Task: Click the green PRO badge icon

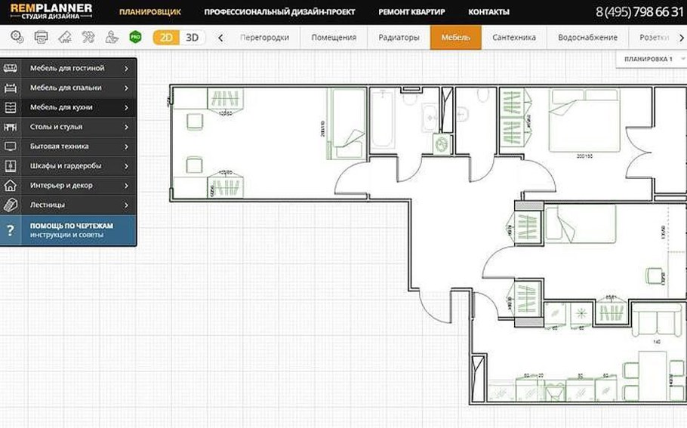Action: tap(135, 37)
